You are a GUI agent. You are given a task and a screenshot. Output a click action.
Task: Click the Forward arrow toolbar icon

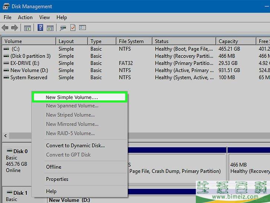pyautogui.click(x=14, y=28)
